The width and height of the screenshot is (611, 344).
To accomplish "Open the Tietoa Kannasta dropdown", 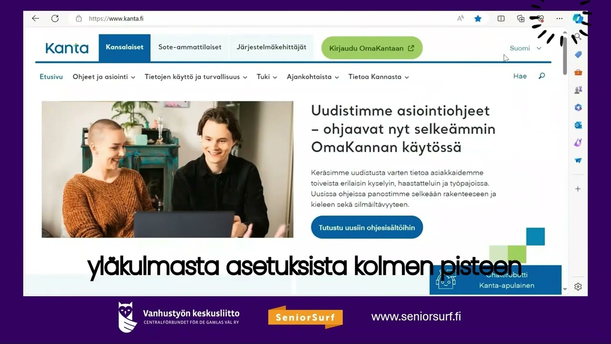I will click(x=379, y=76).
